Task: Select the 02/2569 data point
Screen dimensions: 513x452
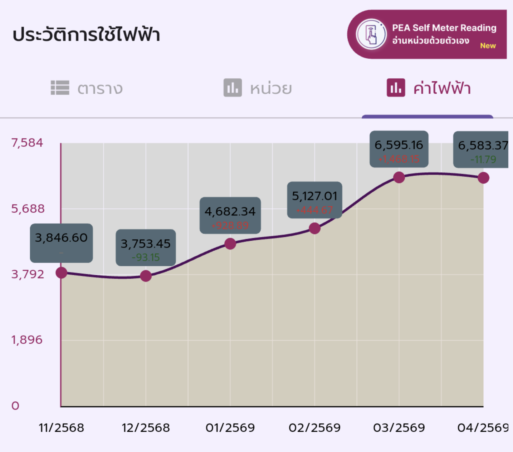Action: (x=315, y=228)
